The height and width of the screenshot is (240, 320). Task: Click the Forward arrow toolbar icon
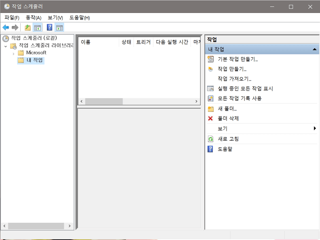click(15, 28)
